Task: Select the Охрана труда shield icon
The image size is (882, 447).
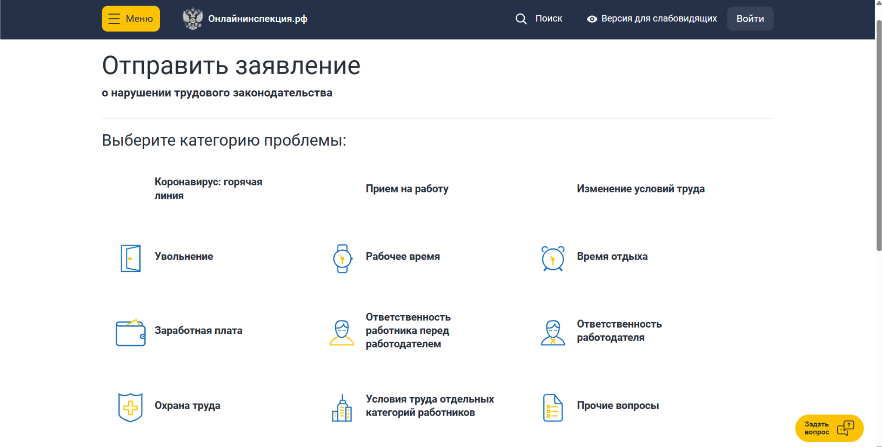Action: click(x=130, y=407)
